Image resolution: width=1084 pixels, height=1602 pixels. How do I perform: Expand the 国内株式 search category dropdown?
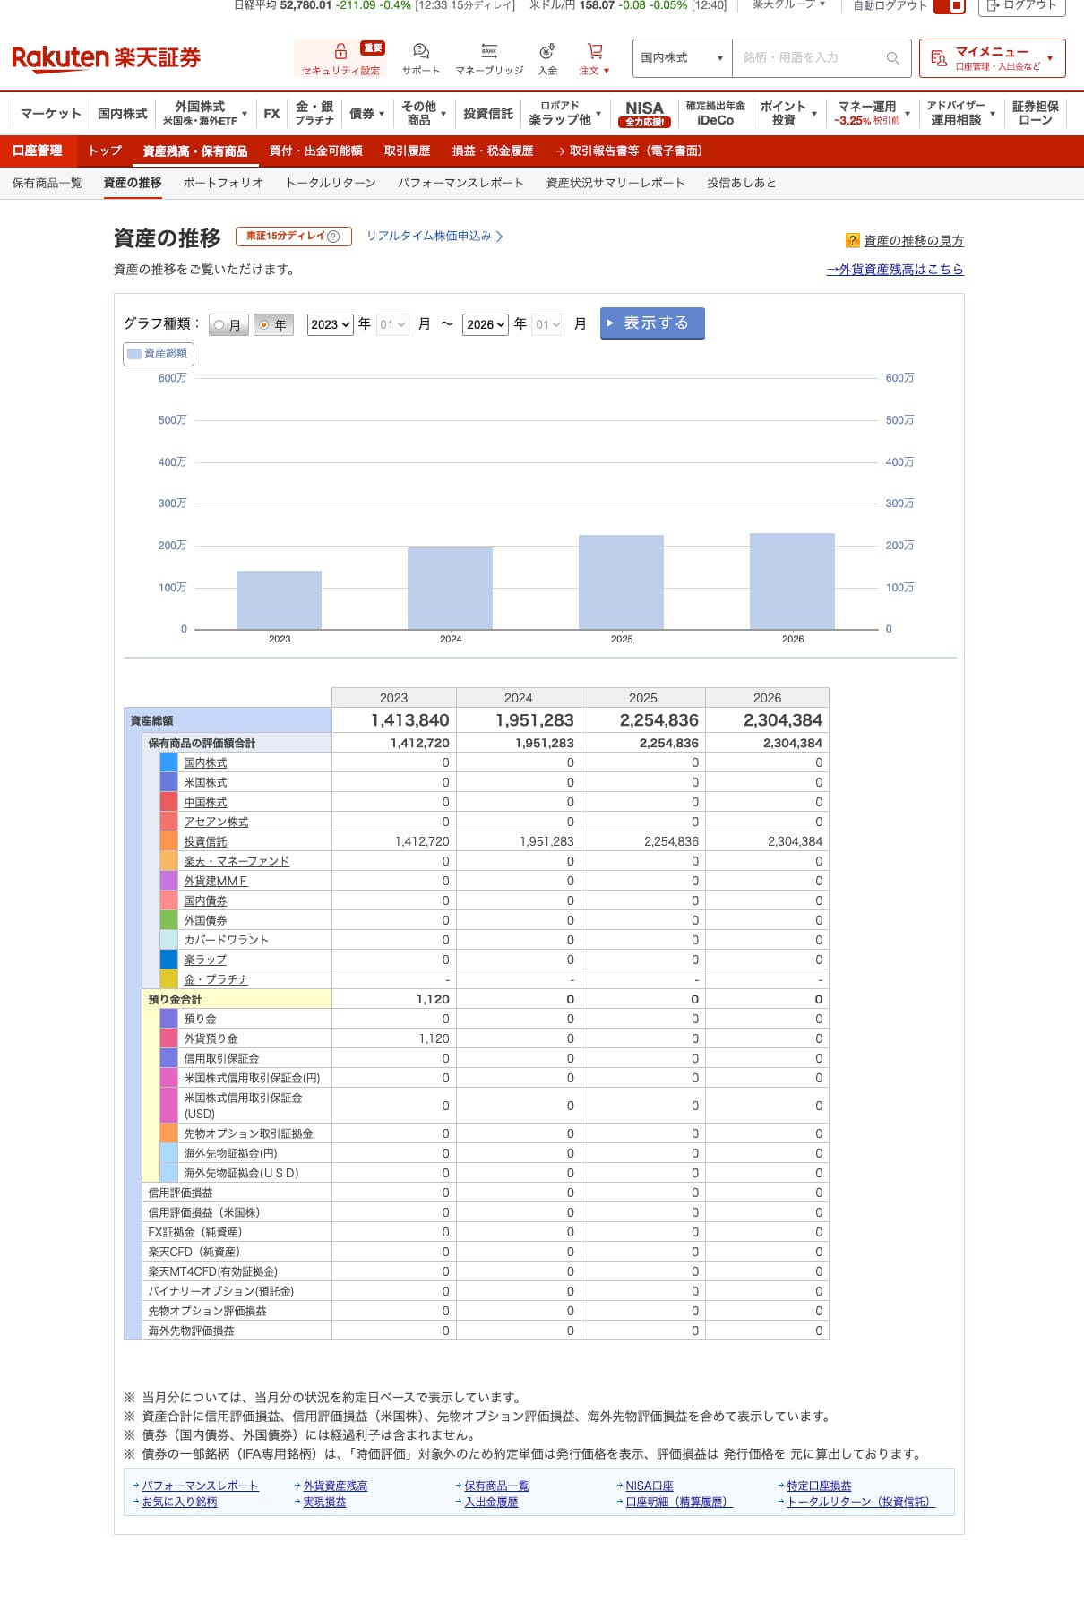tap(682, 58)
